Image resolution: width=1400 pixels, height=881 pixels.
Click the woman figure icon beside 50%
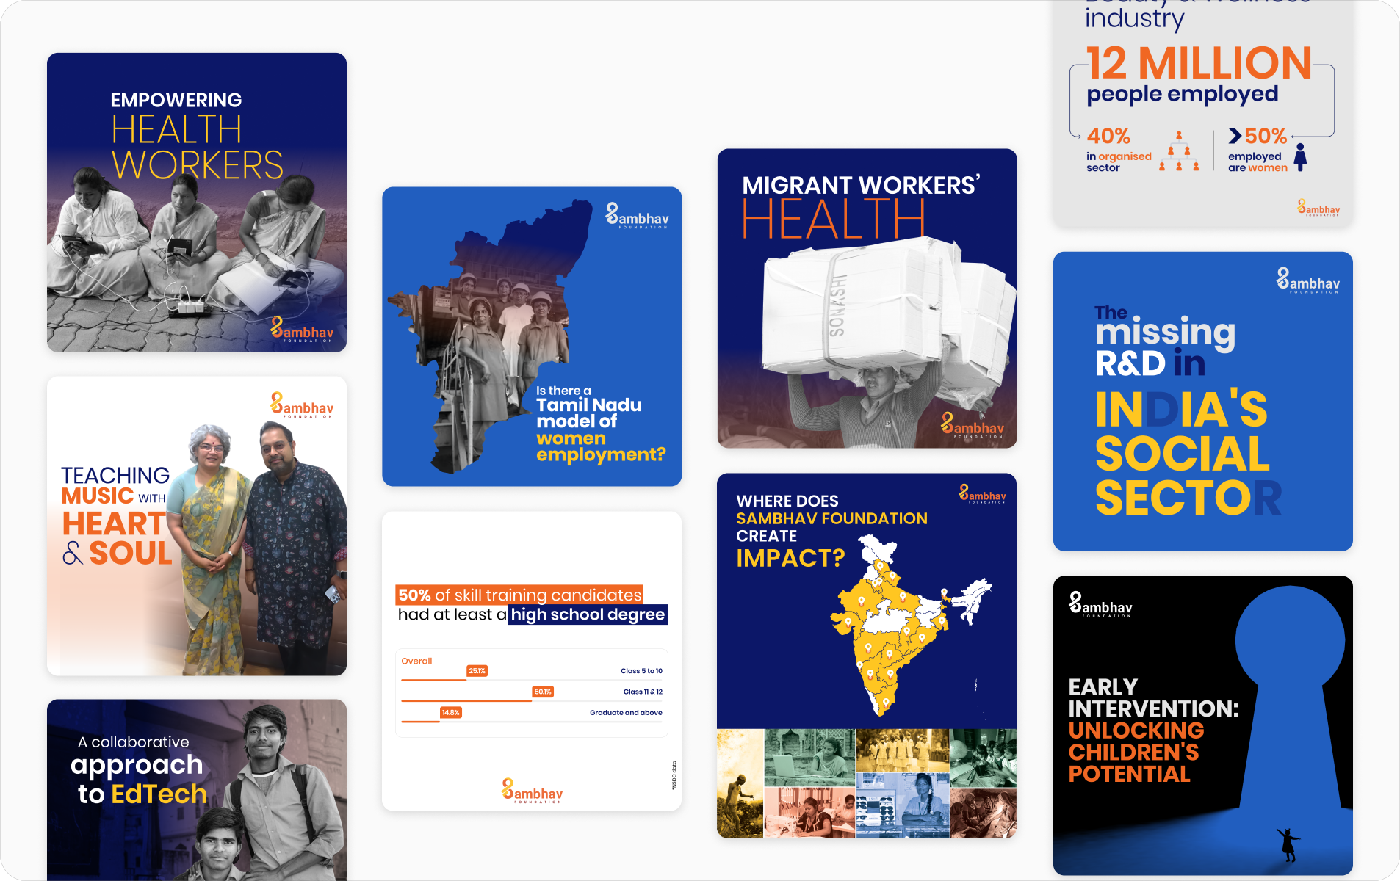click(1300, 157)
